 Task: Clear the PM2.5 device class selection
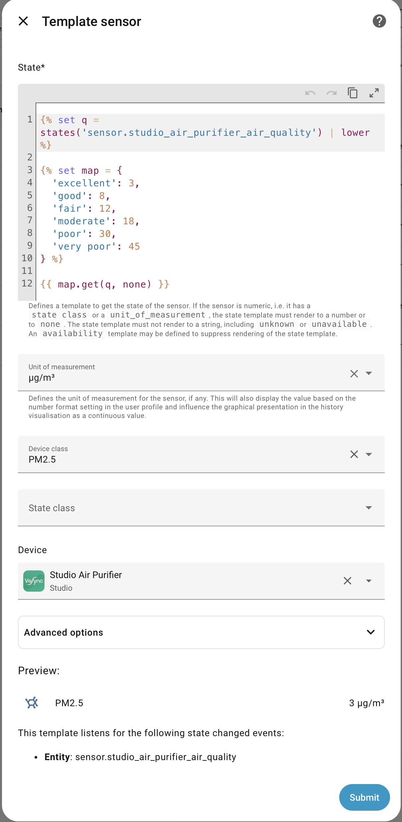(x=354, y=455)
